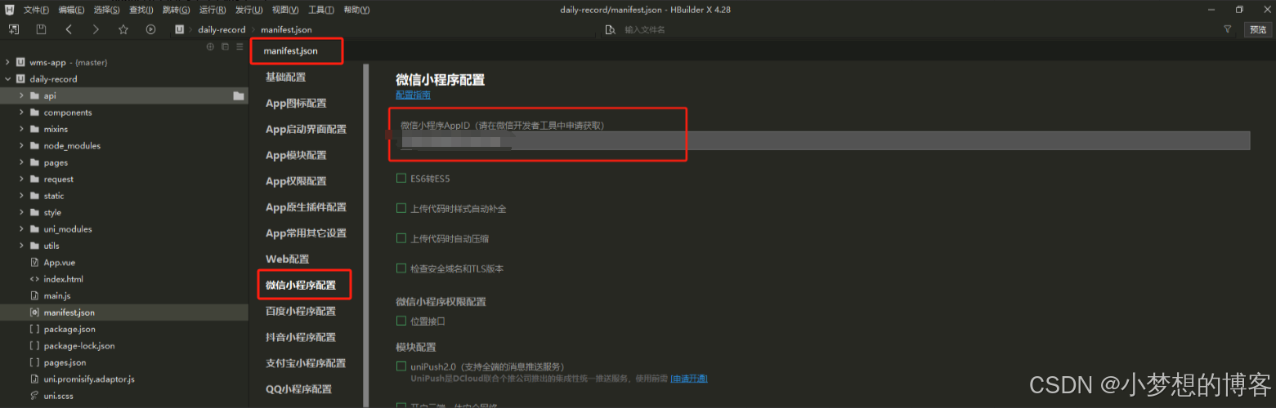Go forward with the right arrow icon
Image resolution: width=1276 pixels, height=408 pixels.
tap(96, 29)
